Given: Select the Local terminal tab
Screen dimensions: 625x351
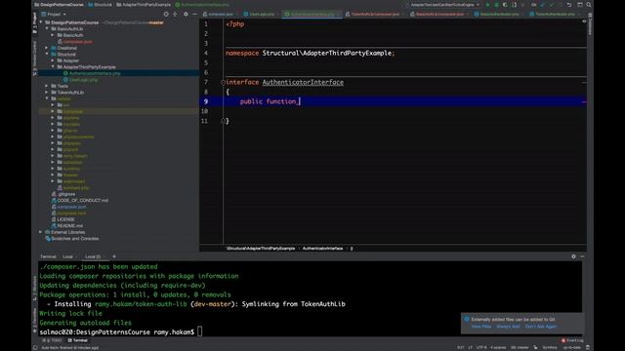Looking at the screenshot, I should (67, 257).
